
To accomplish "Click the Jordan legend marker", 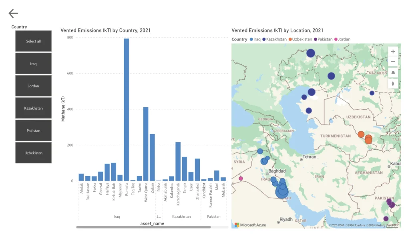I will 336,39.
